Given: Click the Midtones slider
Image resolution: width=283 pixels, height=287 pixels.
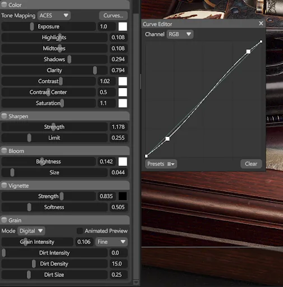Looking at the screenshot, I should [x=54, y=48].
